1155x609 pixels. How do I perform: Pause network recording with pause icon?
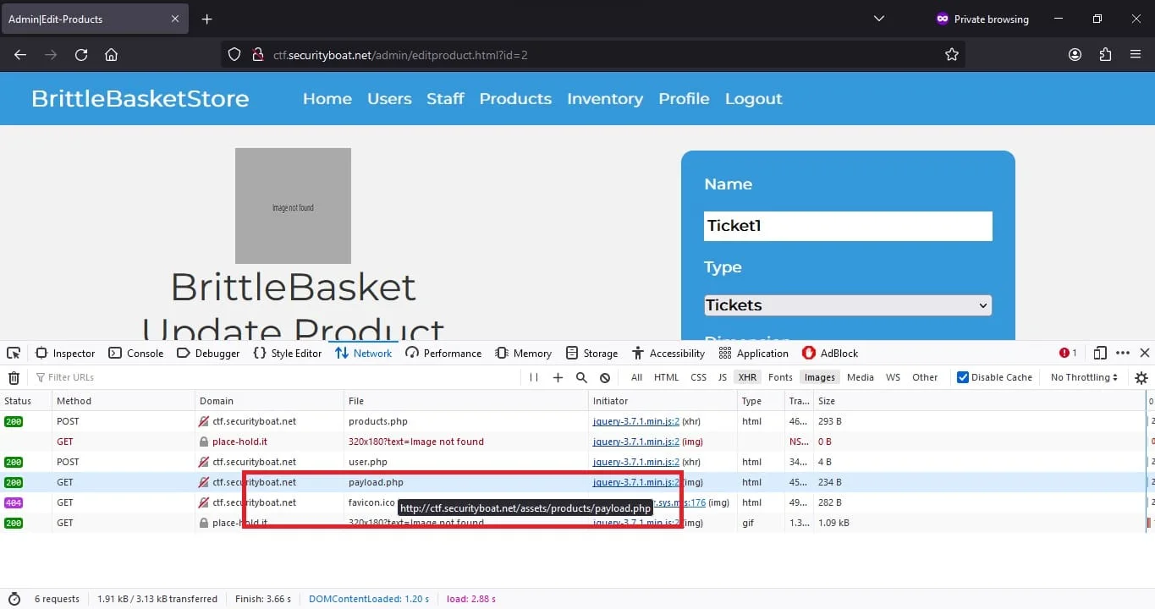click(x=534, y=377)
